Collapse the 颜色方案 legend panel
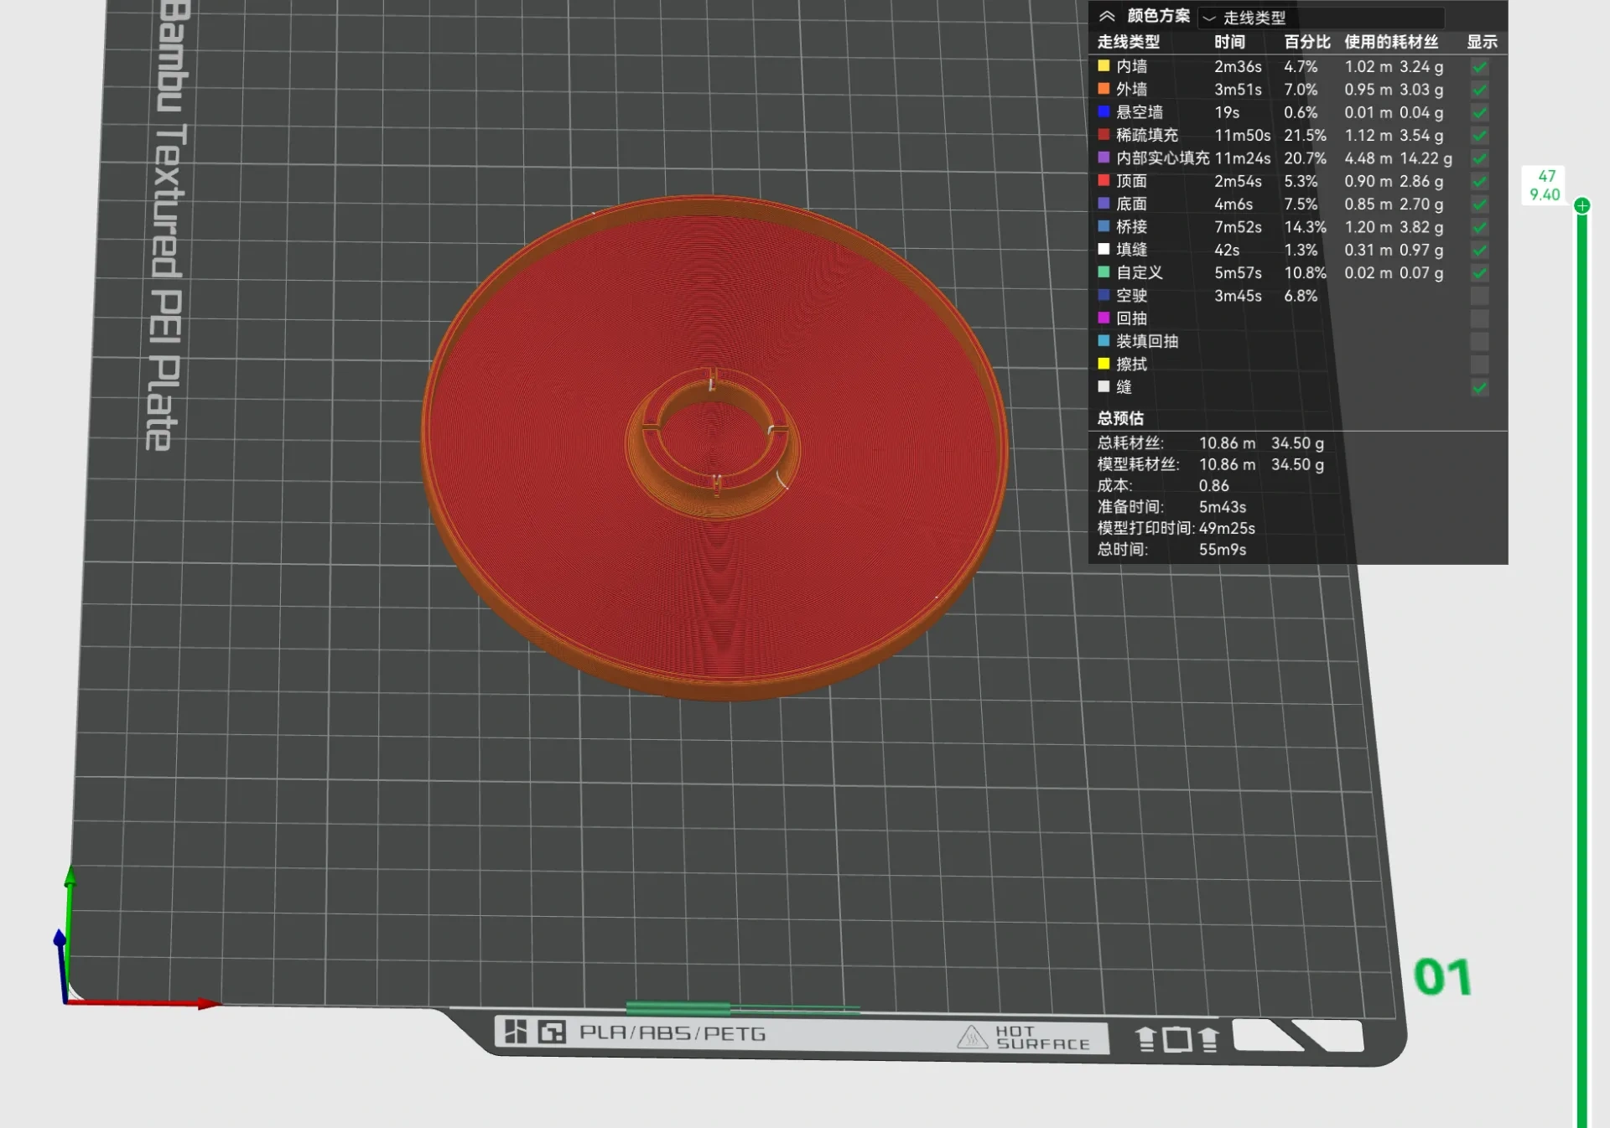Viewport: 1610px width, 1128px height. click(x=1107, y=16)
